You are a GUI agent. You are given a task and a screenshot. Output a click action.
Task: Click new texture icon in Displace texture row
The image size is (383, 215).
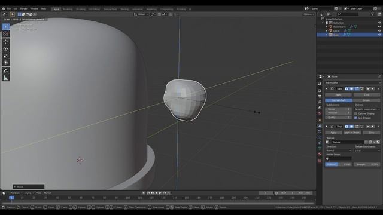[x=370, y=142]
